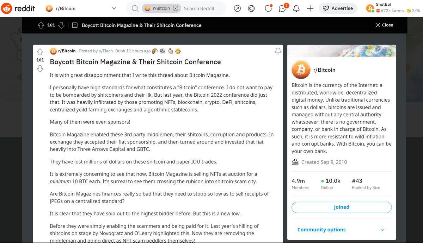
Task: Open the Popular arrow icon
Action: pyautogui.click(x=237, y=8)
